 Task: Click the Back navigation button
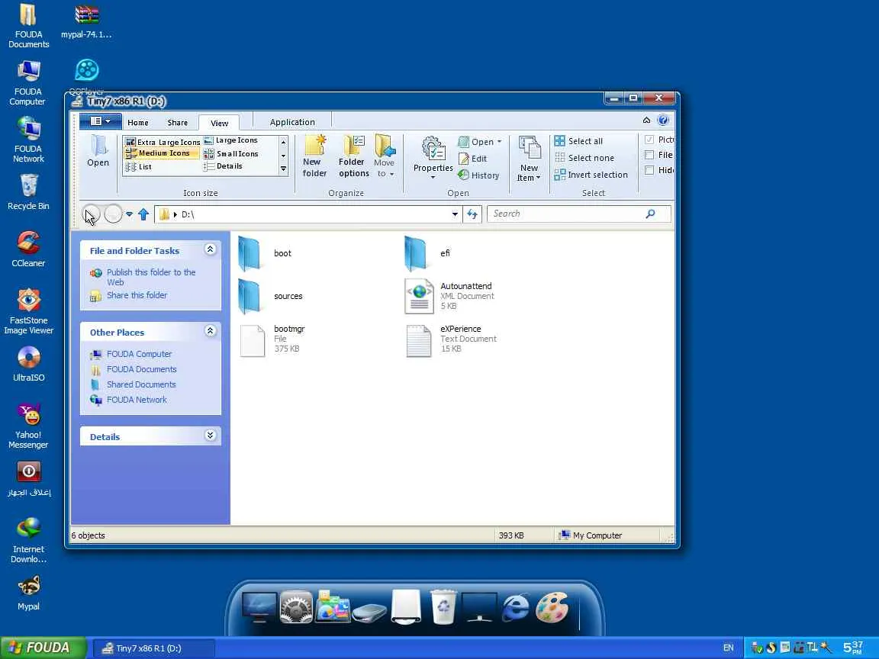tap(92, 214)
